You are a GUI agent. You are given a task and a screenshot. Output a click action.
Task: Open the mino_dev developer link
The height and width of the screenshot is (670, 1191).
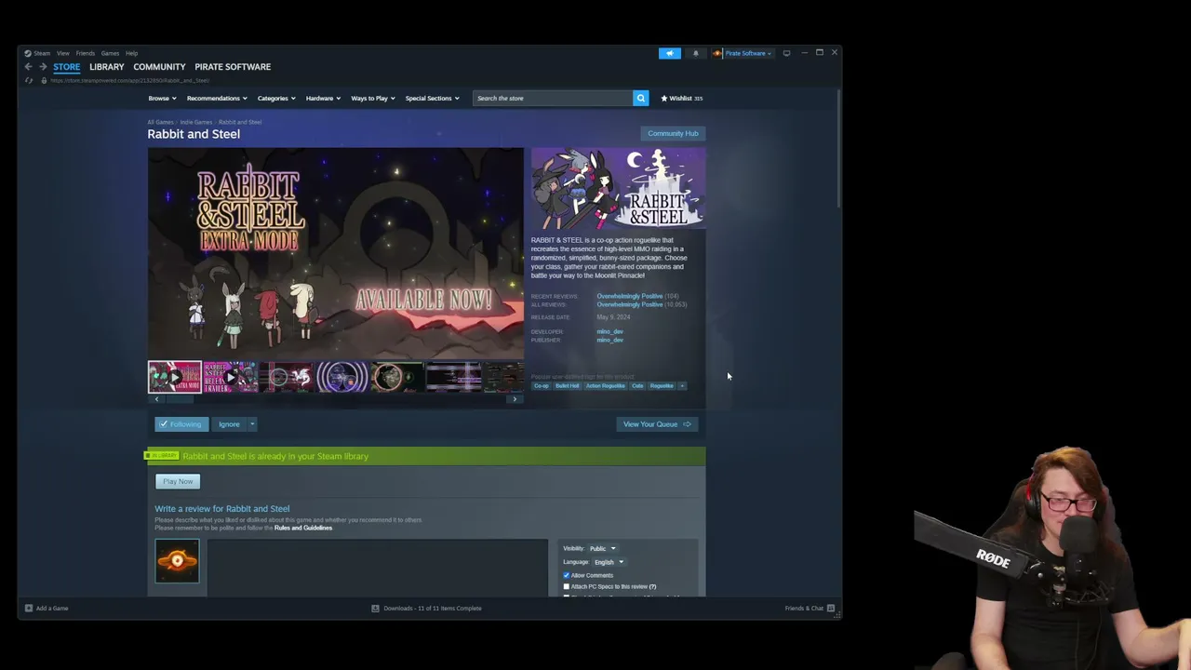[x=609, y=331]
